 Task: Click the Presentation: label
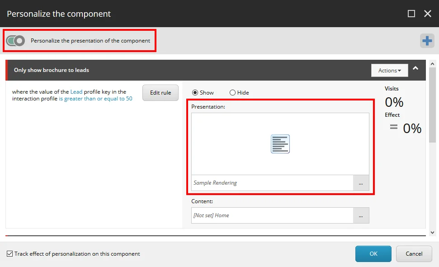tap(208, 107)
